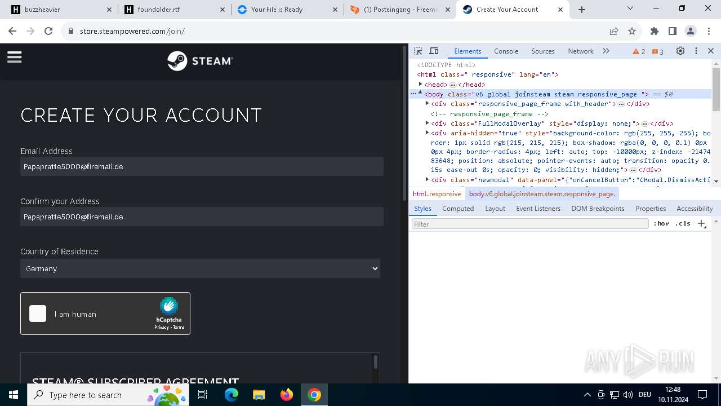721x406 pixels.
Task: Add a new style rule with the plus icon
Action: (x=702, y=224)
